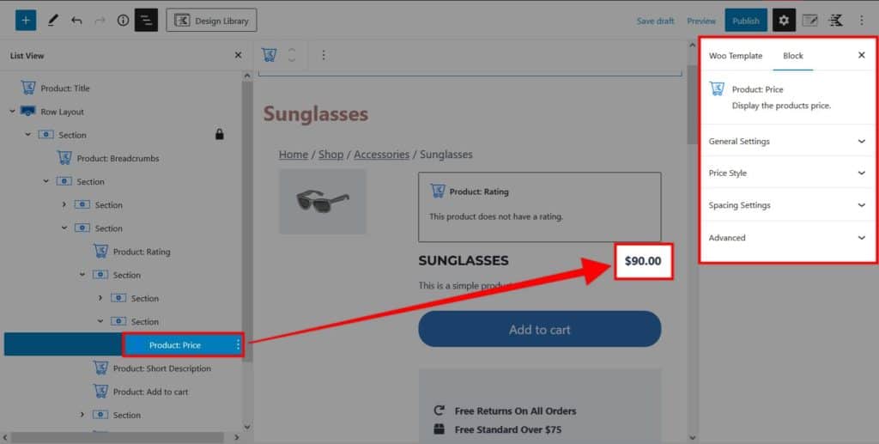Expand Spacing Settings panel
The height and width of the screenshot is (444, 879).
tap(787, 205)
